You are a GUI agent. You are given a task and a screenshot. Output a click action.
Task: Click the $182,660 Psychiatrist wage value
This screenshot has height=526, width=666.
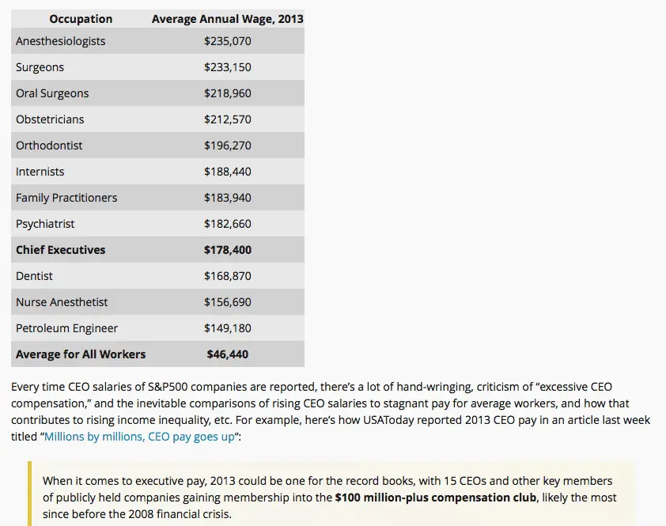(x=228, y=224)
